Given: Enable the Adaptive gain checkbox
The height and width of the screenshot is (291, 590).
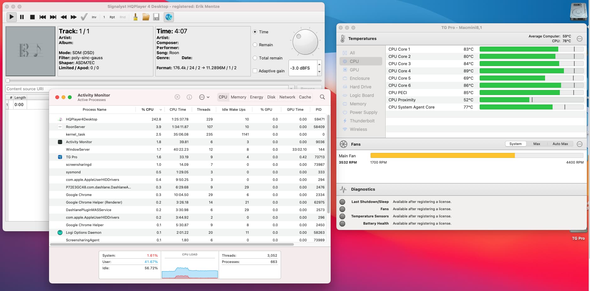Looking at the screenshot, I should pyautogui.click(x=255, y=71).
